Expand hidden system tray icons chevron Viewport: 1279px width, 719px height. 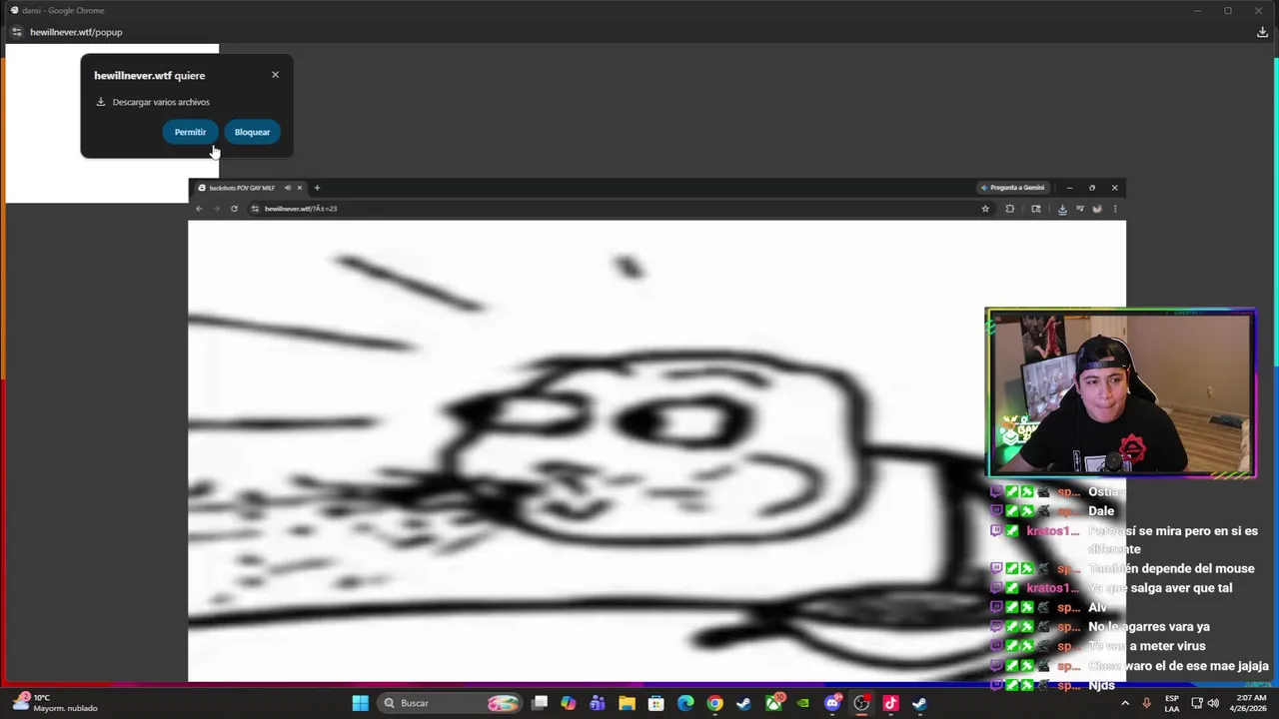[x=1125, y=703]
